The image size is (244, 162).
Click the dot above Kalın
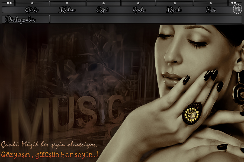[67, 3]
